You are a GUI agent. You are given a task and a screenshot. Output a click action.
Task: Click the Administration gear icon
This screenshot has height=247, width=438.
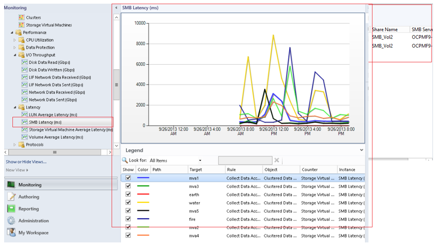11,220
